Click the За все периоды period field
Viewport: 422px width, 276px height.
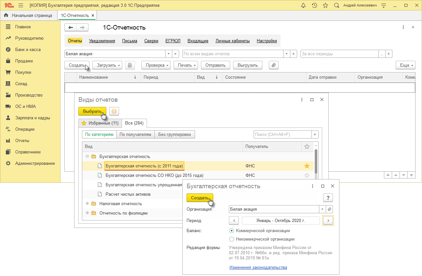[x=339, y=54]
